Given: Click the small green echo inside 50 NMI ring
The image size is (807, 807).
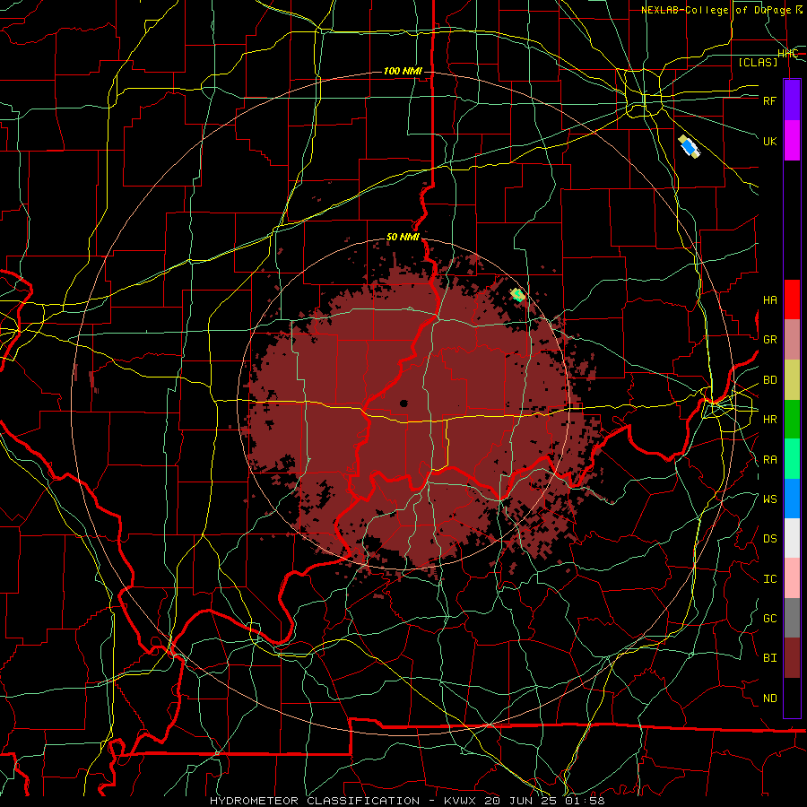Looking at the screenshot, I should [517, 295].
